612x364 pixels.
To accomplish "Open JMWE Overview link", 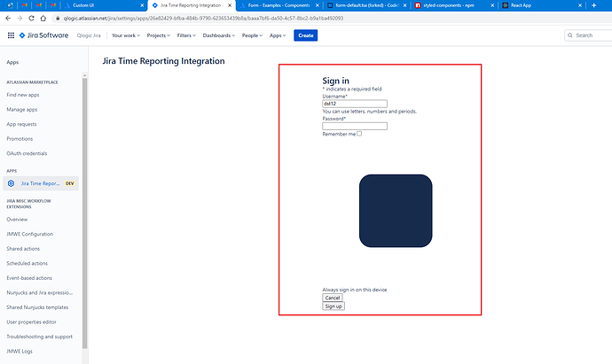I will click(x=17, y=220).
